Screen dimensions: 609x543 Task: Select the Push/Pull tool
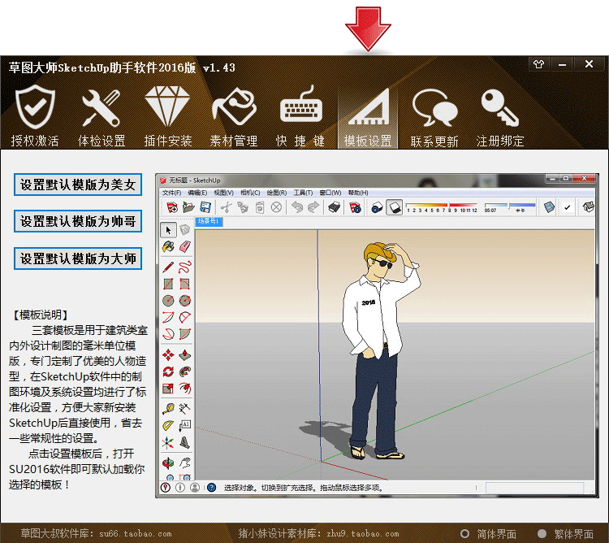coord(185,355)
